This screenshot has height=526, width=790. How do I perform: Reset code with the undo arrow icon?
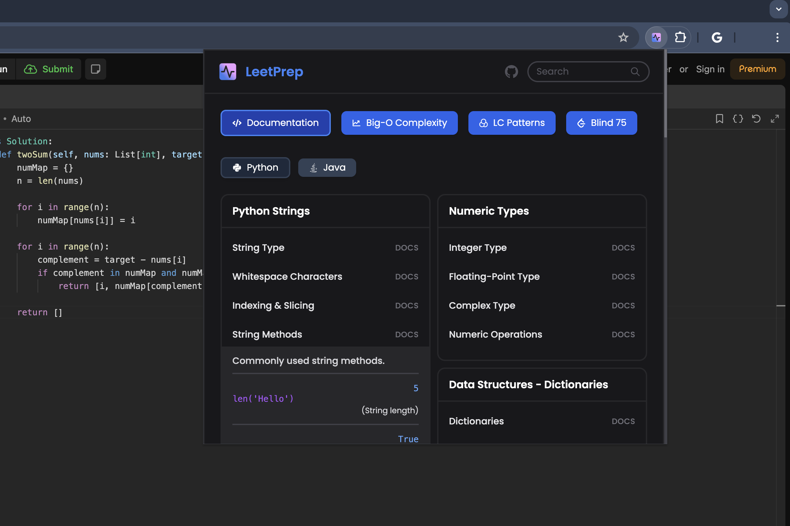click(x=756, y=119)
